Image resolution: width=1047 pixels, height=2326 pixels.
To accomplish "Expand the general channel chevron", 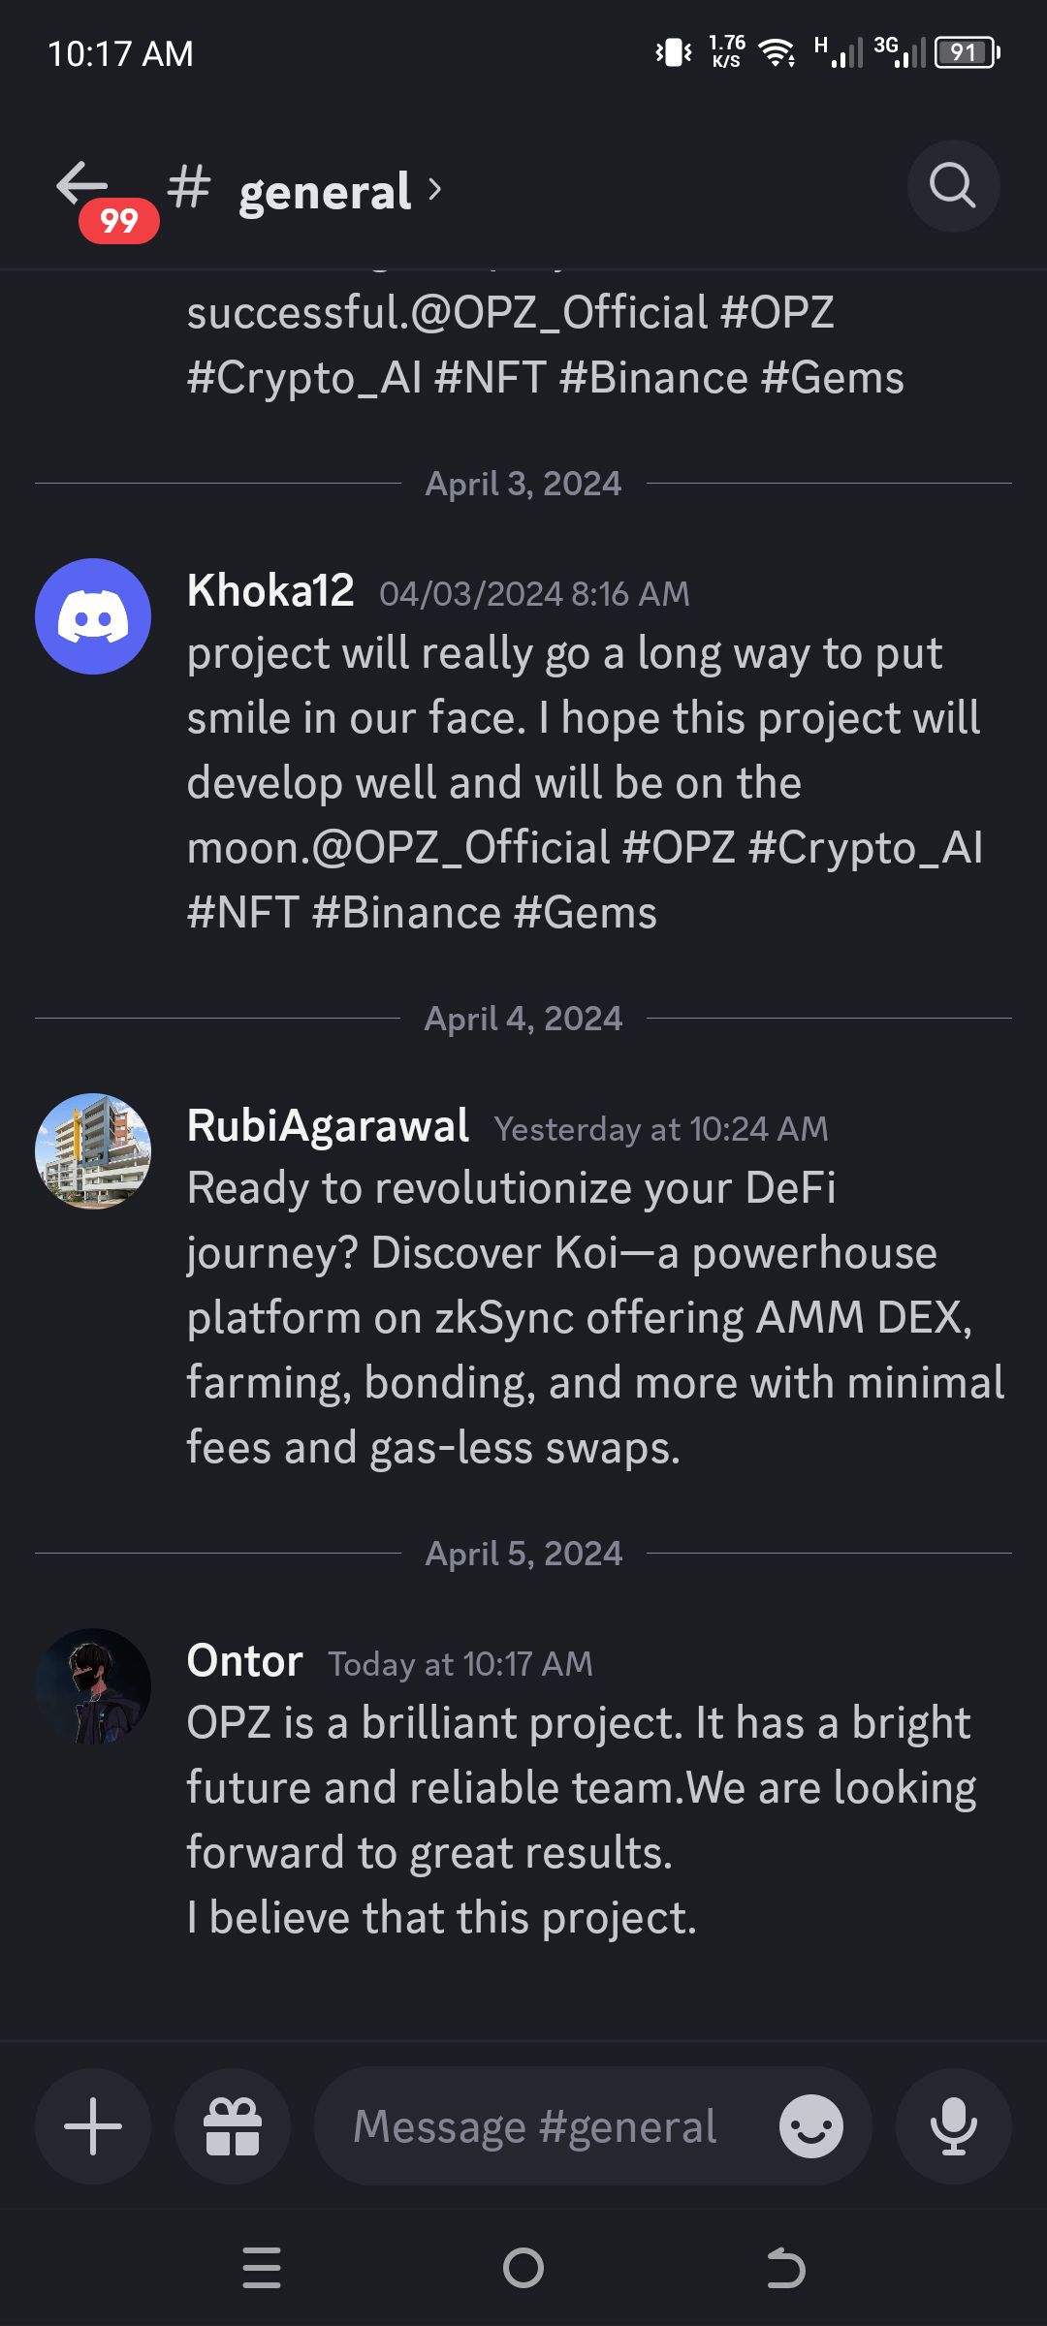I will (434, 189).
